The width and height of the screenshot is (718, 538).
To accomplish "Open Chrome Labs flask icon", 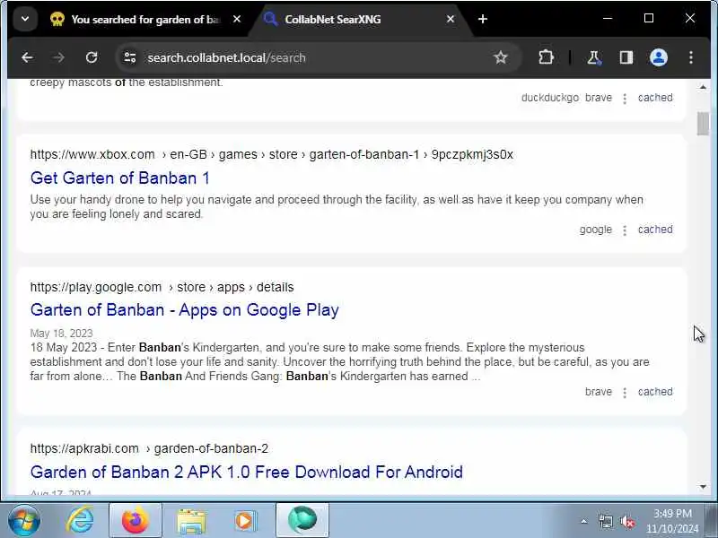I will pyautogui.click(x=594, y=57).
